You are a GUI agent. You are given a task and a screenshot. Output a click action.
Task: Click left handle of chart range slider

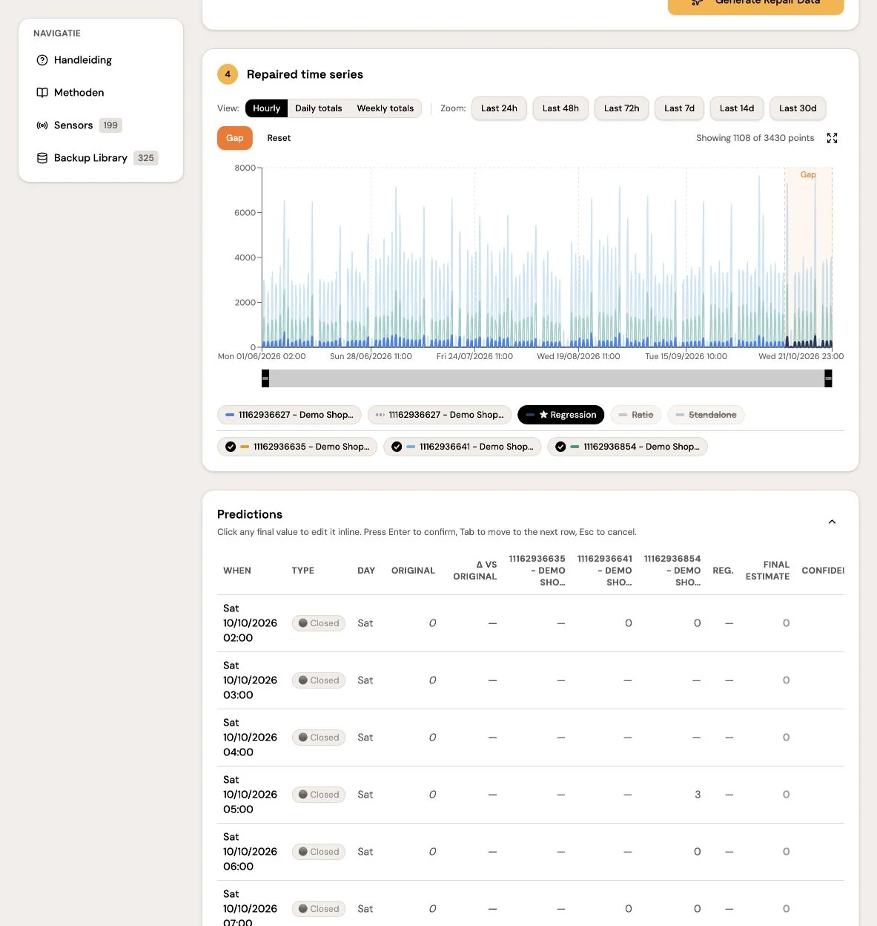(265, 378)
